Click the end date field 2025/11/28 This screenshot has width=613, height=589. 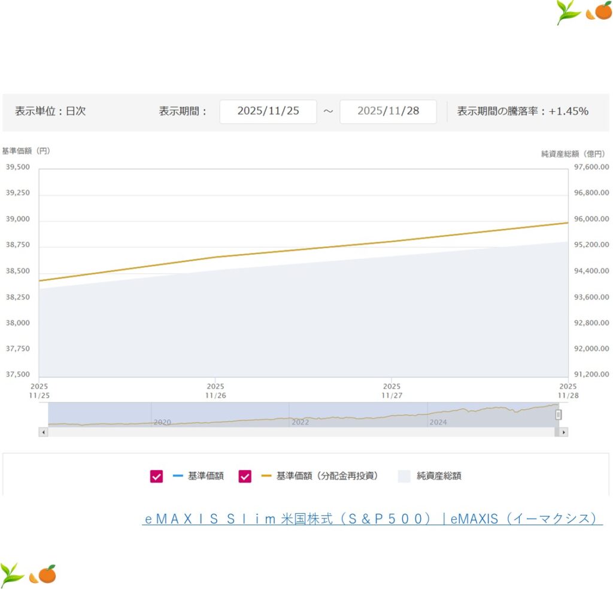[388, 111]
